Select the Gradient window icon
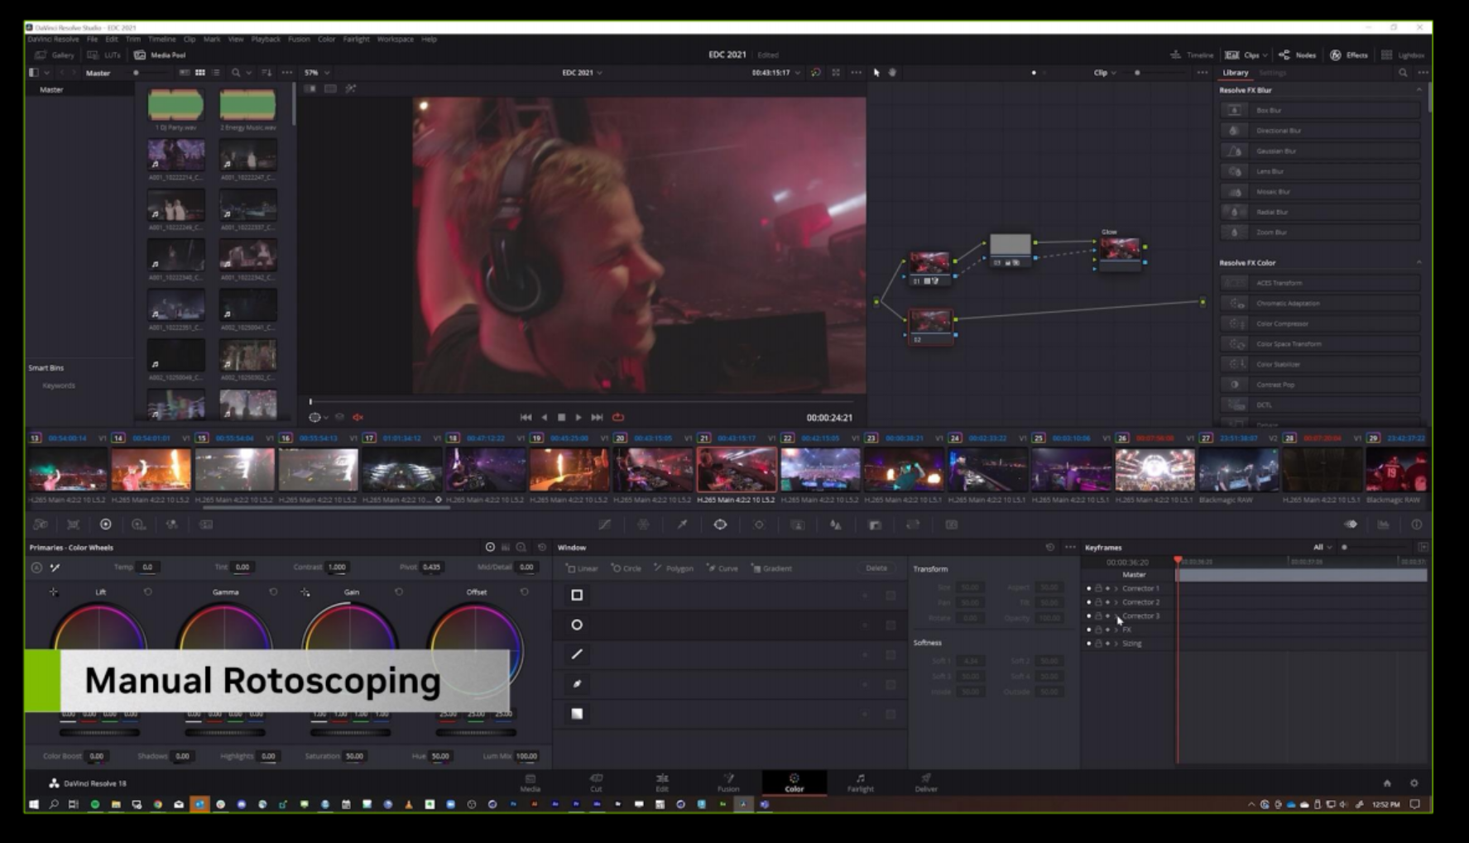 [x=577, y=714]
